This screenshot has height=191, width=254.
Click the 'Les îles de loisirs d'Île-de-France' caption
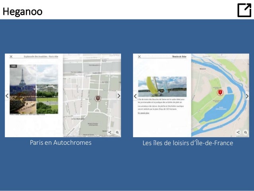click(x=188, y=143)
